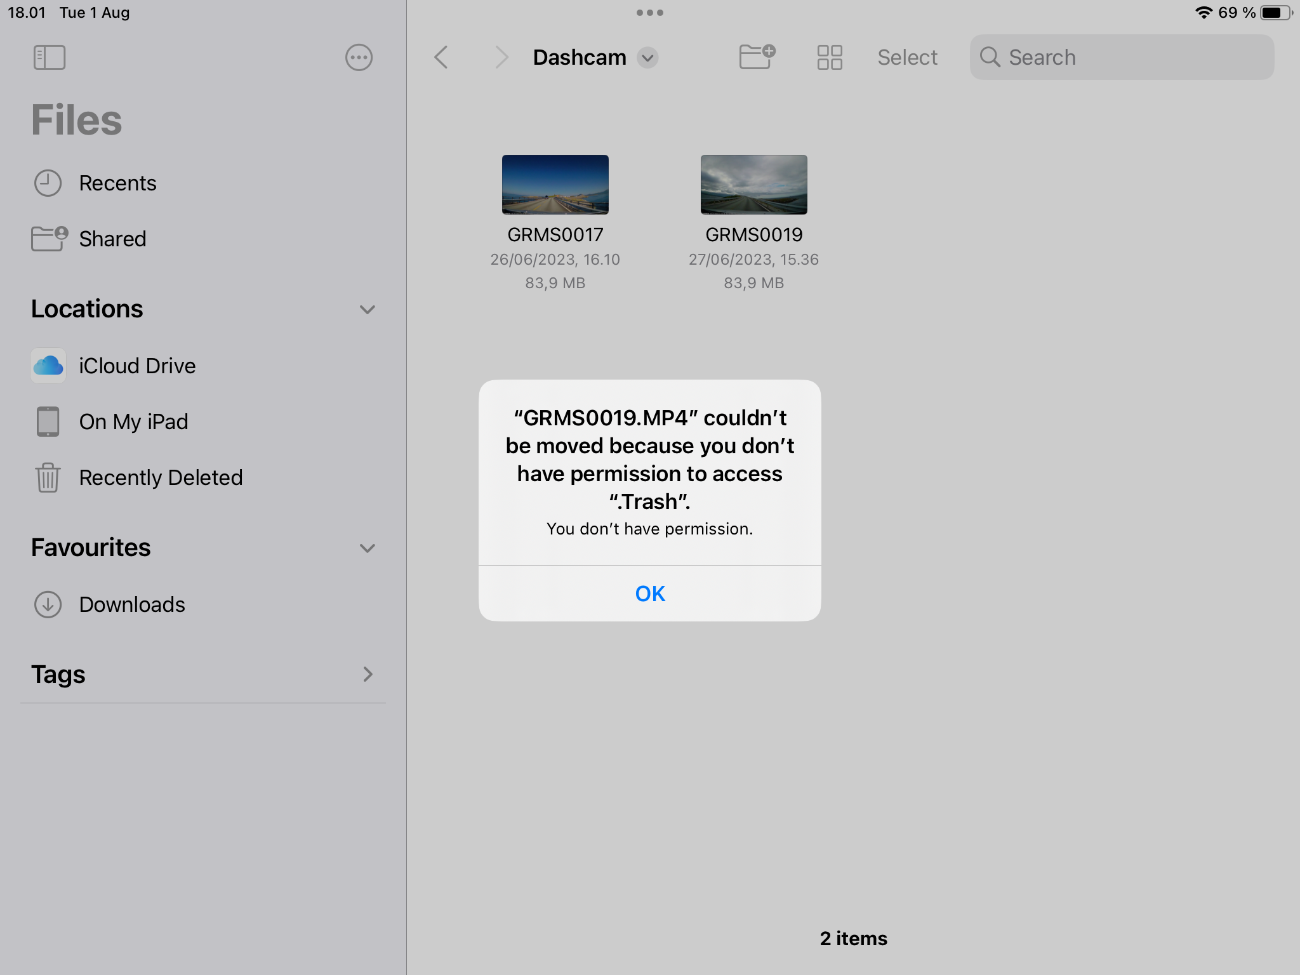Open the sidebar more options ellipsis
Screen dimensions: 1300x975
click(x=359, y=57)
